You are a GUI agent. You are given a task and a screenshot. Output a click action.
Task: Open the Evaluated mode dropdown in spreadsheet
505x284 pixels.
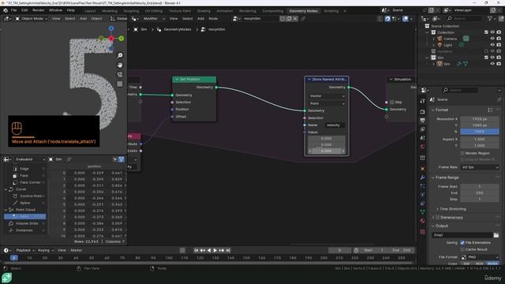[x=30, y=159]
